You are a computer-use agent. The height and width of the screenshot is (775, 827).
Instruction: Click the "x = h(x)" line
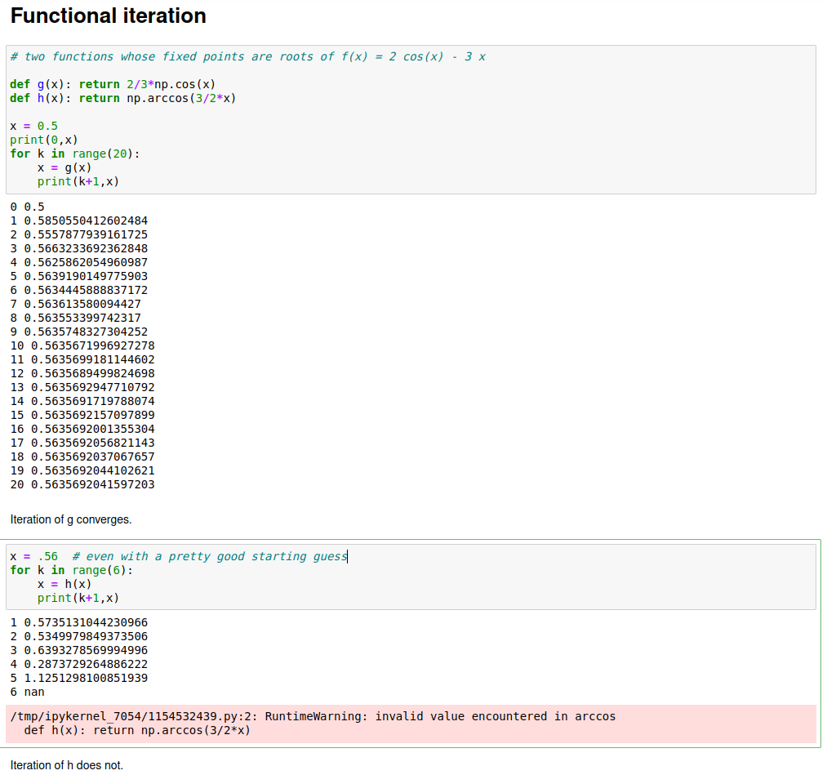pos(64,584)
